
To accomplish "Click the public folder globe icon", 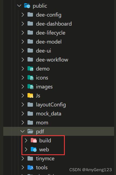I will pyautogui.click(x=27, y=6).
